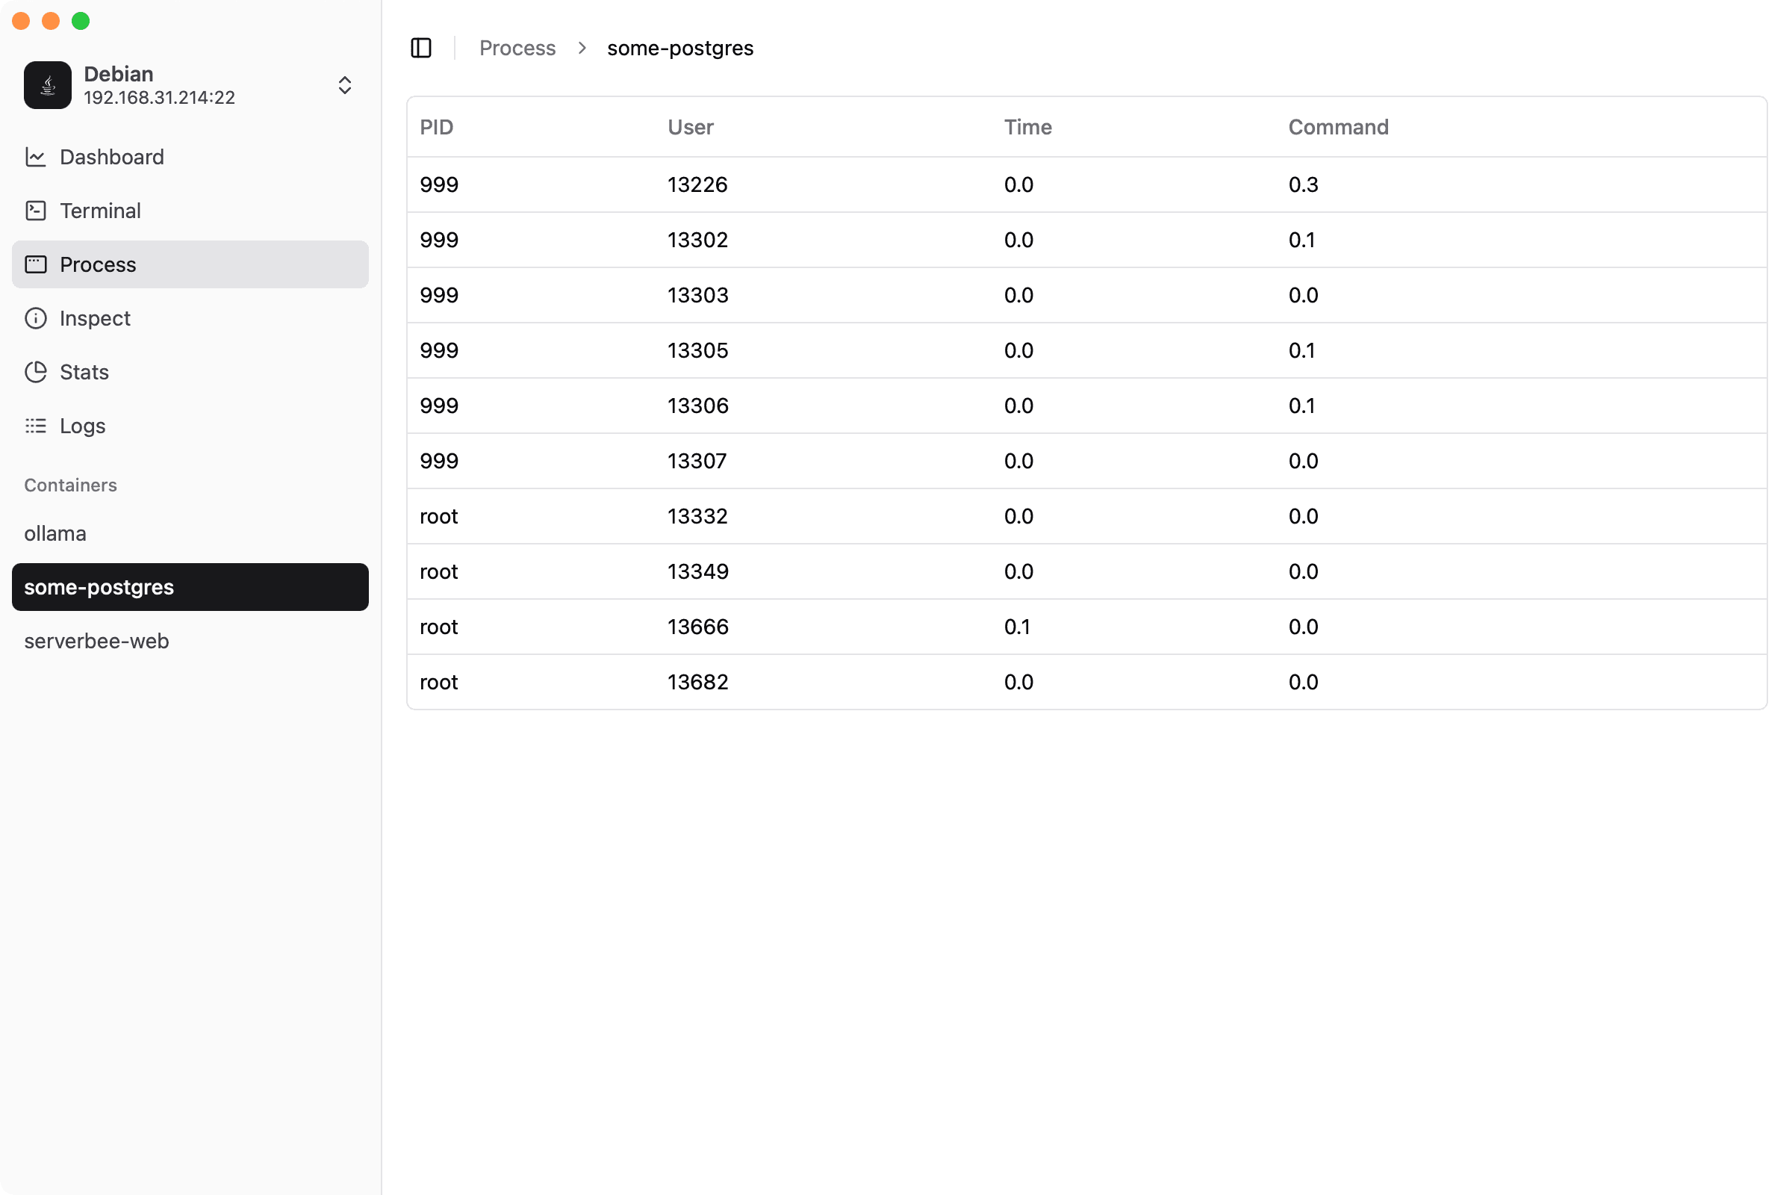Expand the server switcher chevrons
This screenshot has height=1195, width=1792.
(x=344, y=85)
